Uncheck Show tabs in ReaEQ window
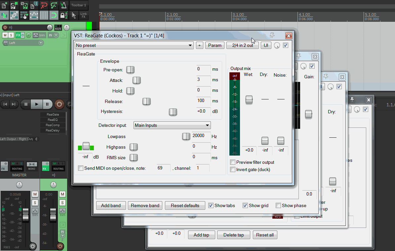The width and height of the screenshot is (395, 251). pos(211,205)
